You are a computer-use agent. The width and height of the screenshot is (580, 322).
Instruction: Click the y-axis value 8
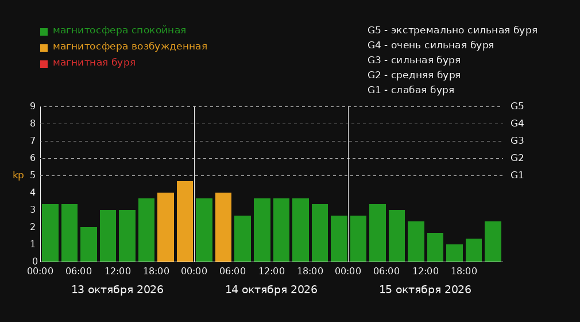tap(33, 124)
